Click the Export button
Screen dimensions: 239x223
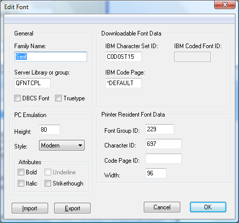click(72, 208)
